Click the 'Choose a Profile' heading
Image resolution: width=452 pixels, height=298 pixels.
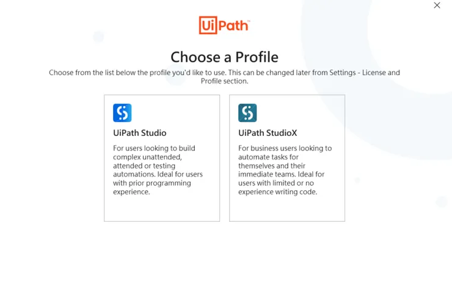click(x=224, y=57)
